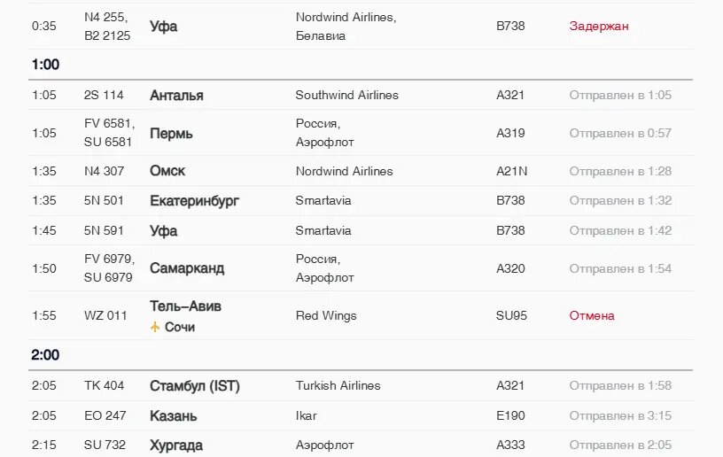Click the Хургада destination
723x457 pixels.
click(x=176, y=445)
